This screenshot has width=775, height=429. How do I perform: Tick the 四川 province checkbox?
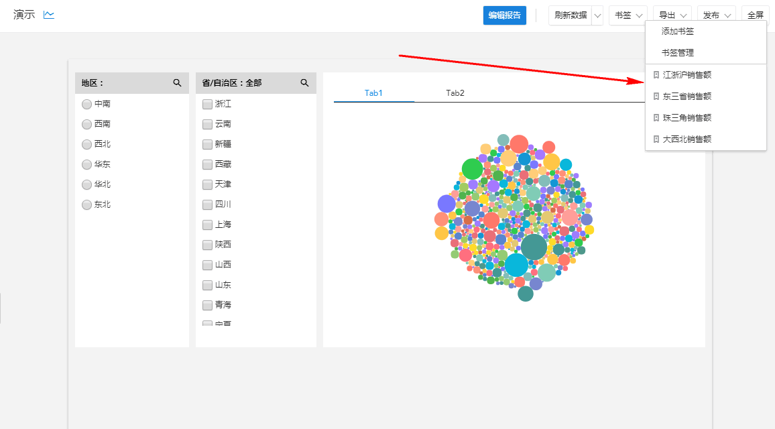click(207, 204)
